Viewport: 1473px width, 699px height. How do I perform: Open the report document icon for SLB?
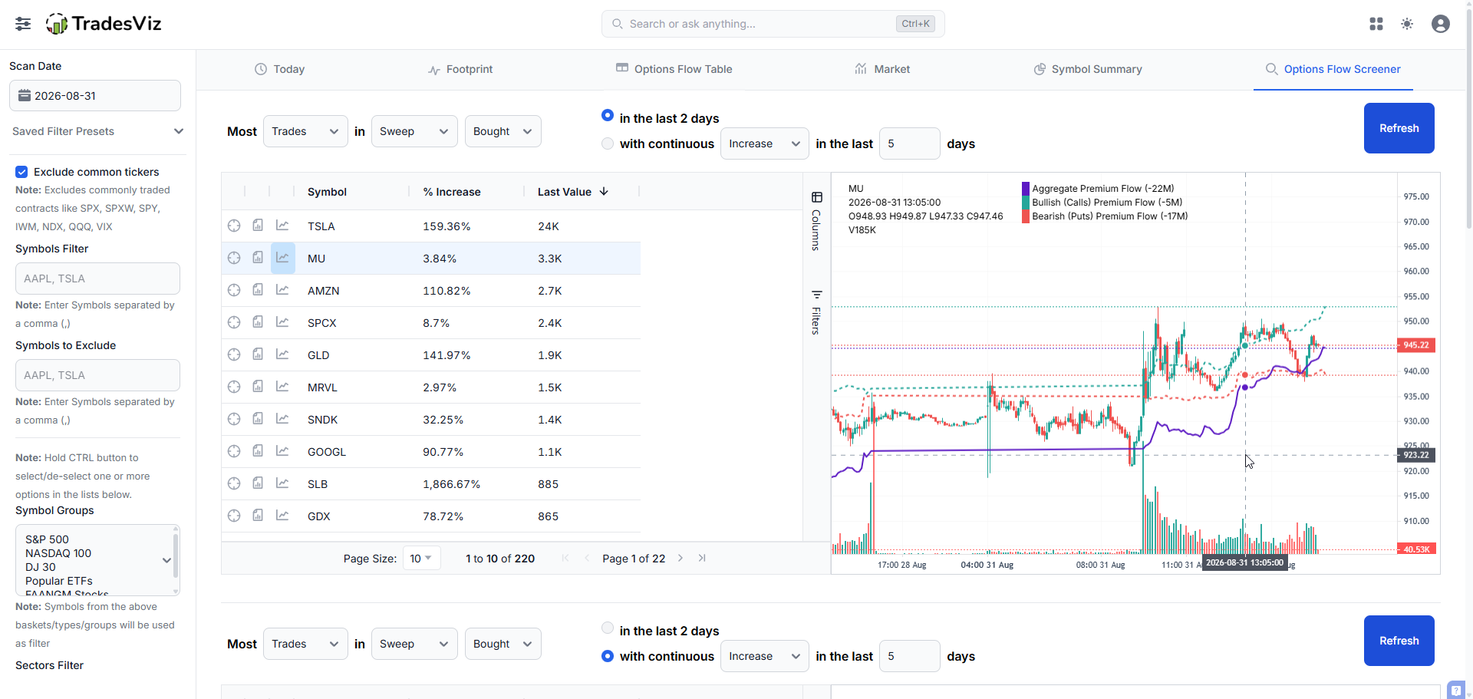pos(259,483)
